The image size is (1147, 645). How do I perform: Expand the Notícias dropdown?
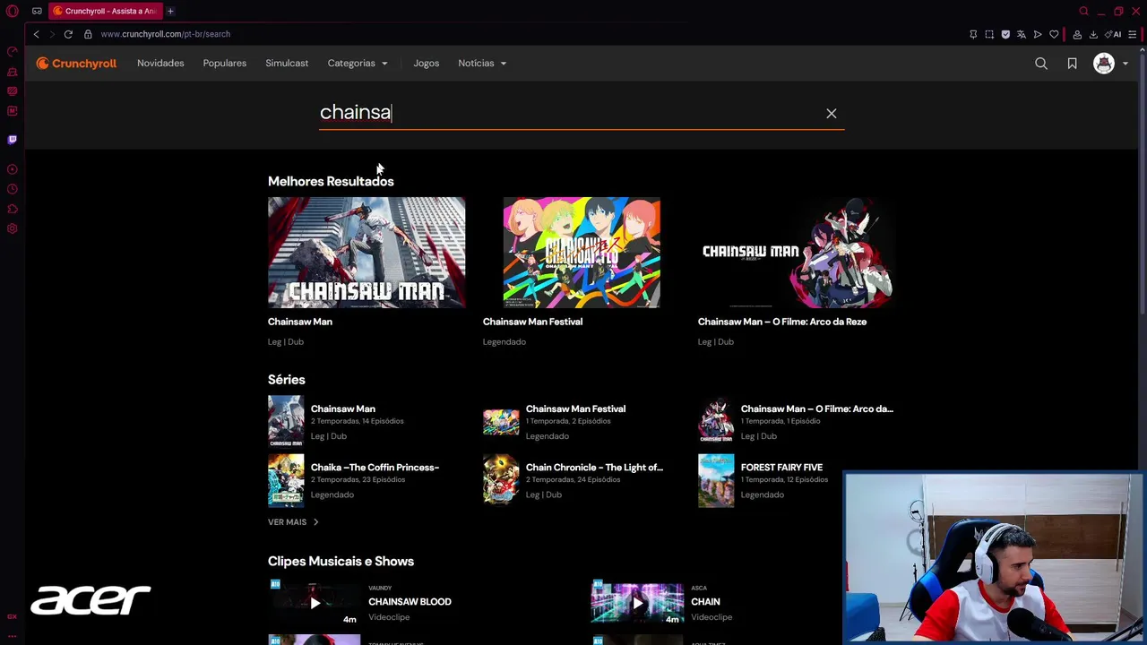click(x=482, y=64)
